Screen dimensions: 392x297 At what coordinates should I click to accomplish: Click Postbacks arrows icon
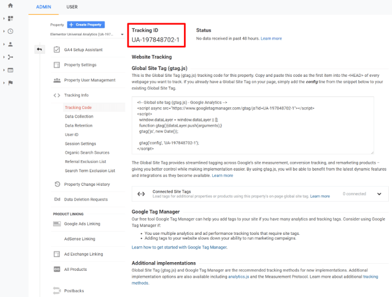pyautogui.click(x=57, y=290)
